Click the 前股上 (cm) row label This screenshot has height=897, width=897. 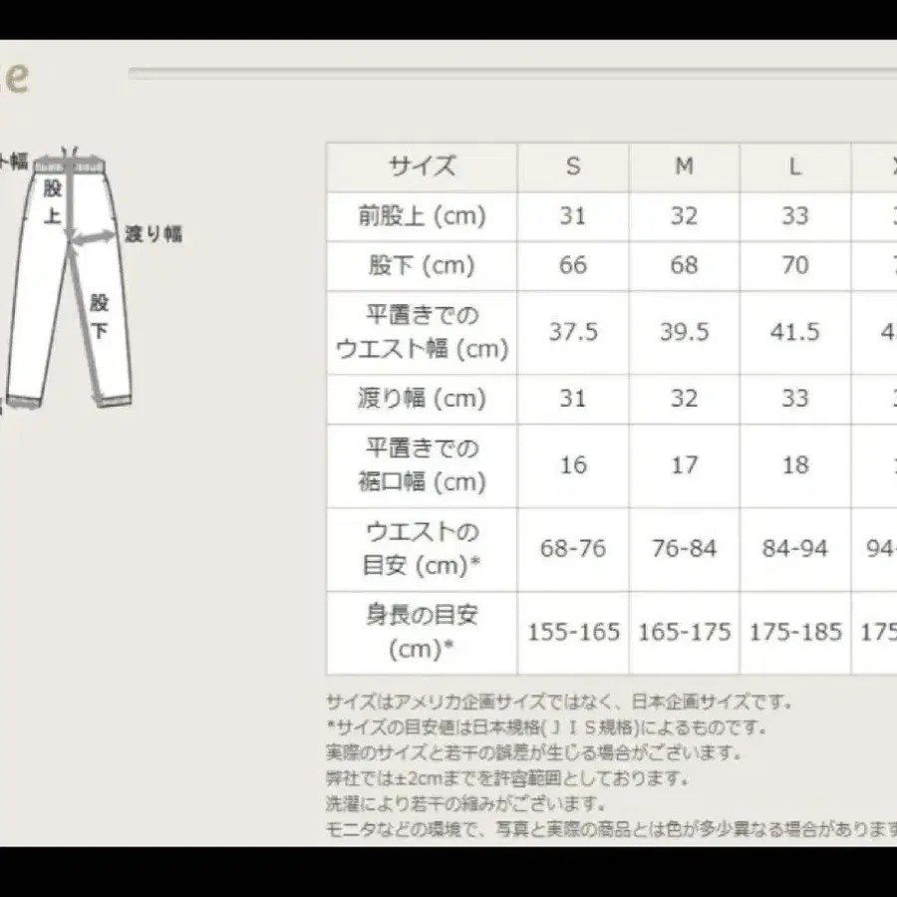pyautogui.click(x=422, y=216)
